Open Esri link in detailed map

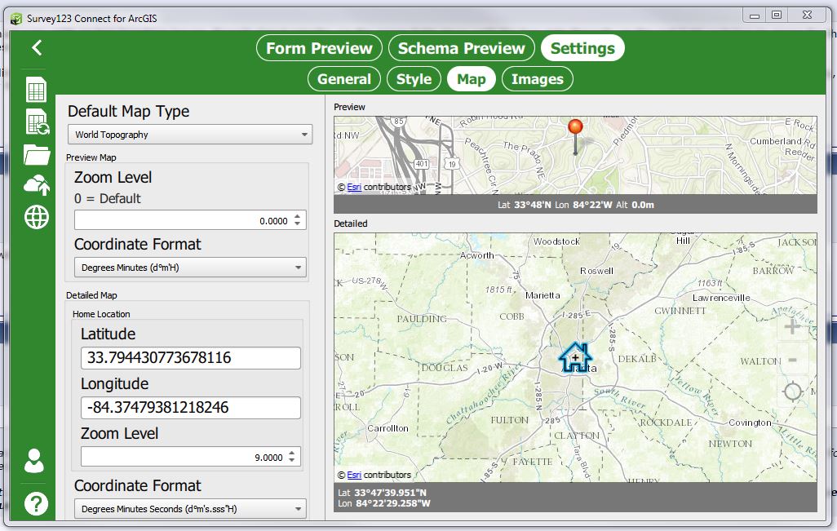point(354,475)
